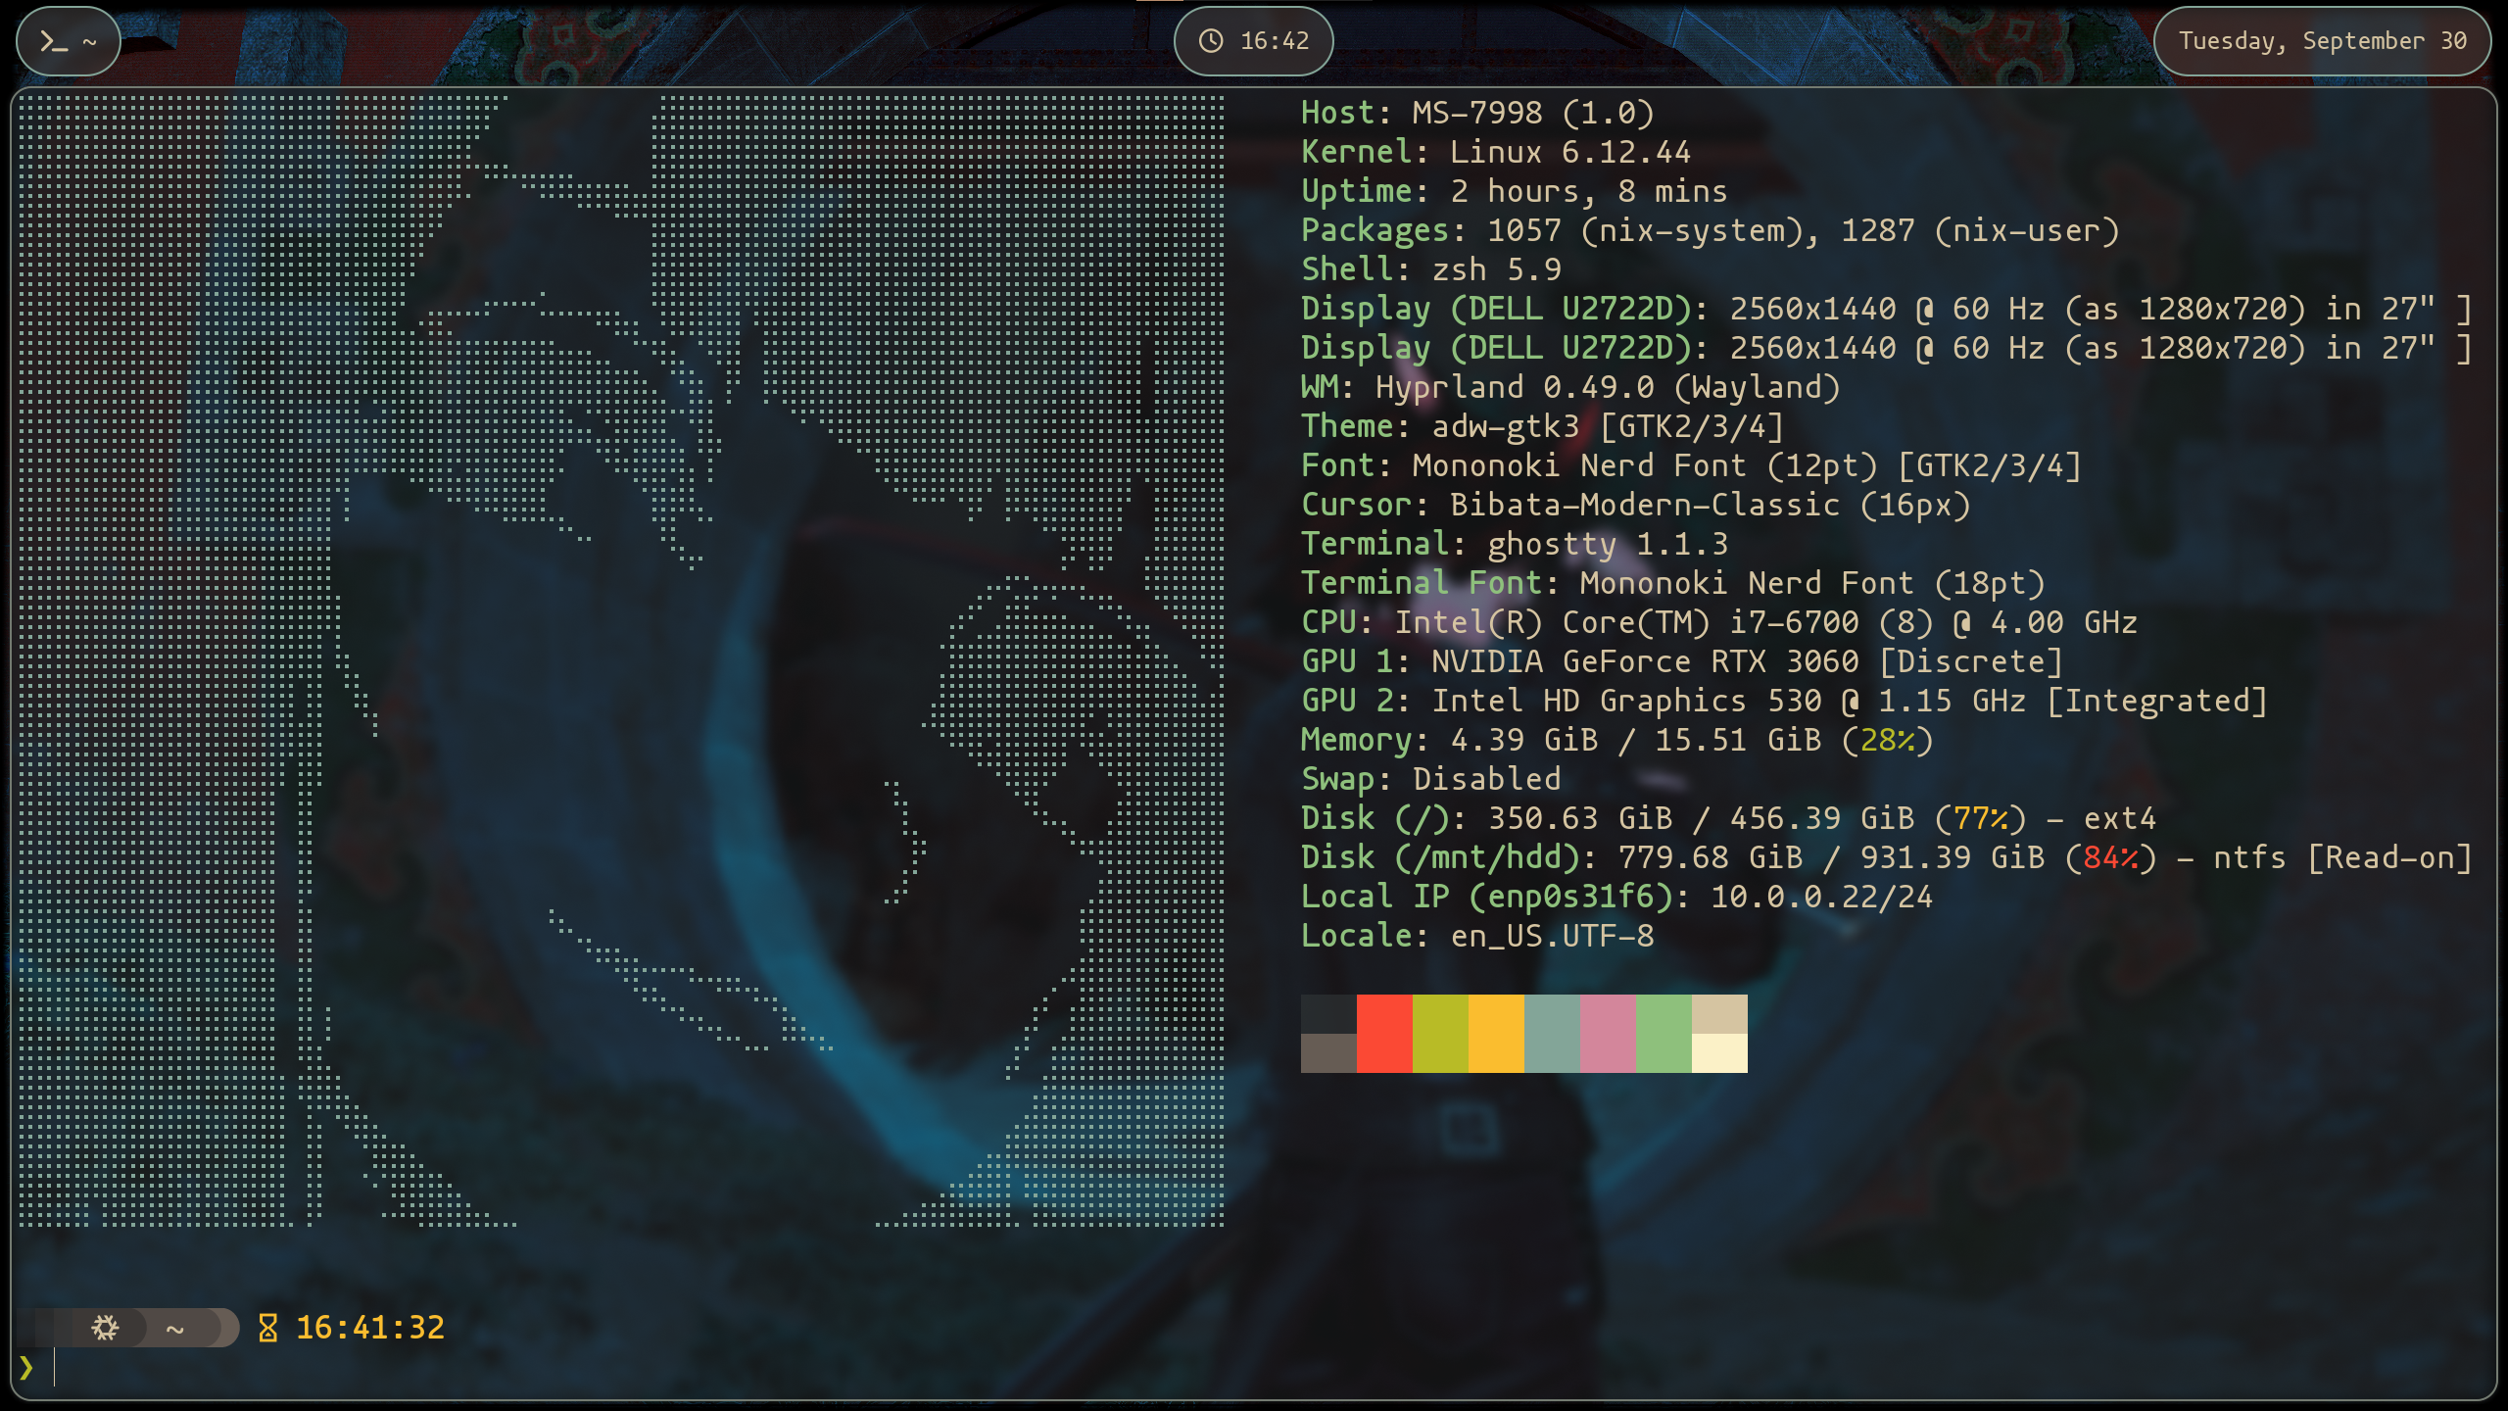This screenshot has width=2508, height=1411.
Task: Click the teal-gray color swatch
Action: tap(1551, 1034)
